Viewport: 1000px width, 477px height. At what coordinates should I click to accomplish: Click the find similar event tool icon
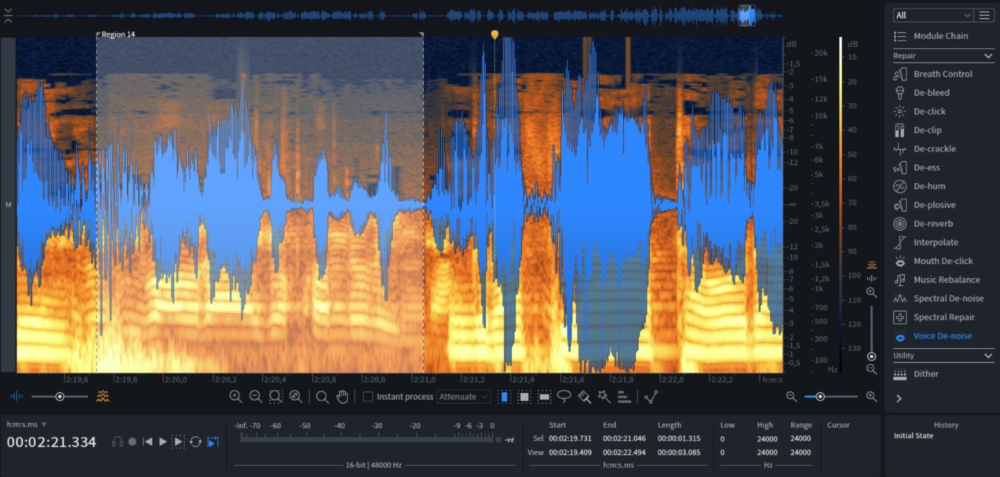tap(651, 396)
